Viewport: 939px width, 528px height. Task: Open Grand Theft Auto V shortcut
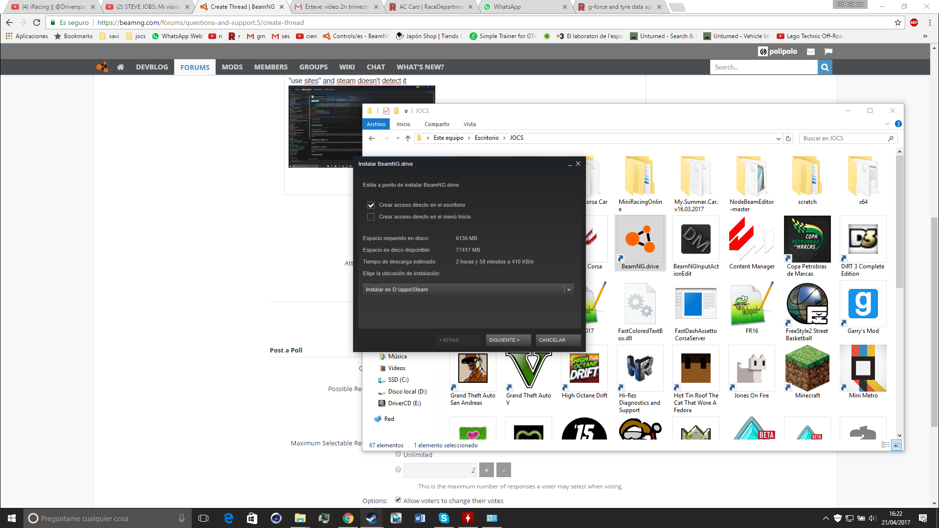[x=529, y=375]
